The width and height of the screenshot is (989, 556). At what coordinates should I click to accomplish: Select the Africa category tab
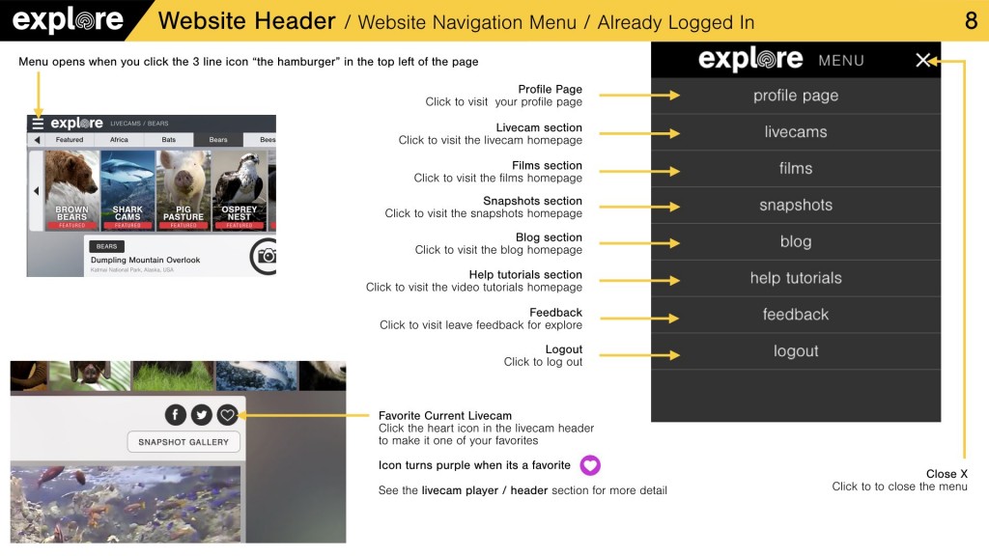(x=119, y=140)
